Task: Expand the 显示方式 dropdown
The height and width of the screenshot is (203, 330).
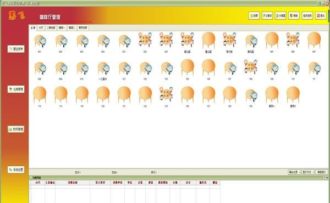Action: click(308, 172)
